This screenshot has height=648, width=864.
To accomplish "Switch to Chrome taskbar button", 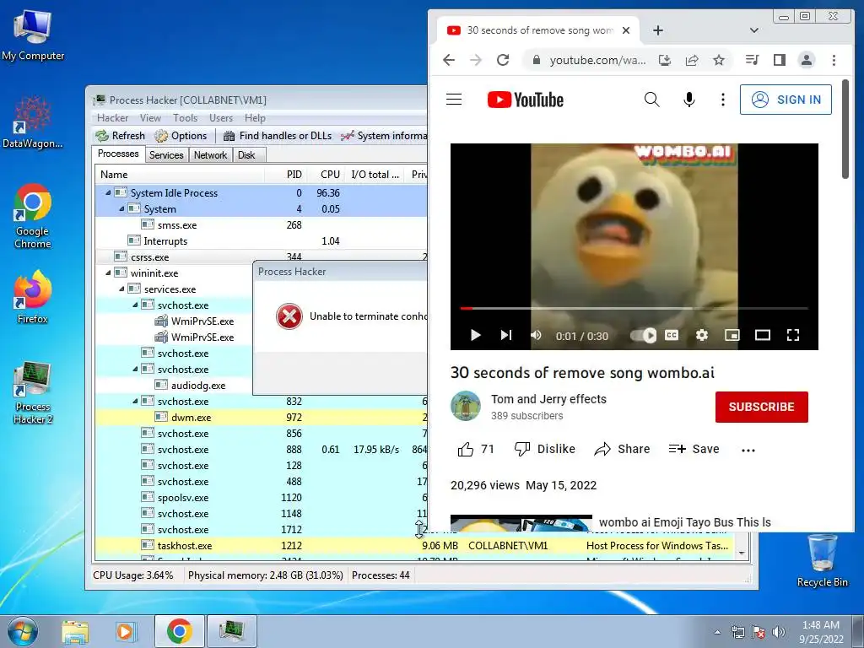I will coord(180,631).
